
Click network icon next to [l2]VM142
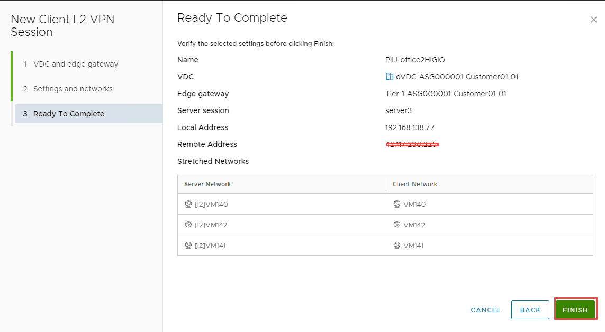[188, 225]
